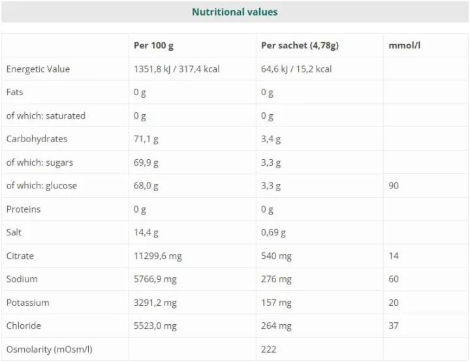This screenshot has width=470, height=362.
Task: Click the of which: sugars label
Action: pyautogui.click(x=40, y=162)
